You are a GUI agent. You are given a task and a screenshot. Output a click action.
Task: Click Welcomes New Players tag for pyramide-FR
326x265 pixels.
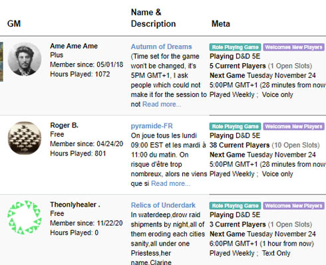click(x=293, y=126)
